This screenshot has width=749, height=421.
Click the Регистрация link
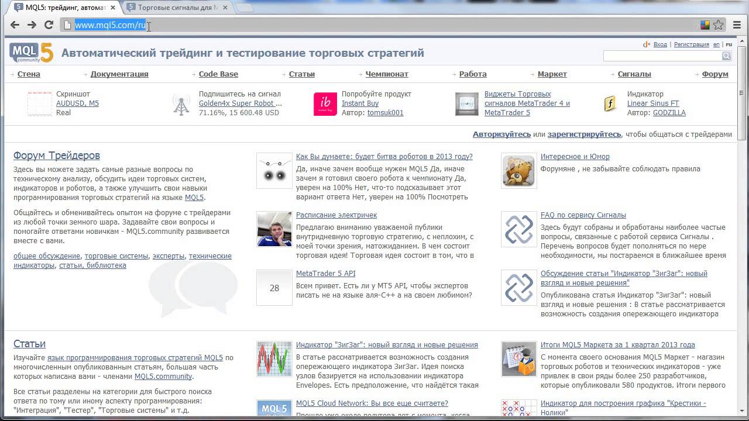[692, 44]
